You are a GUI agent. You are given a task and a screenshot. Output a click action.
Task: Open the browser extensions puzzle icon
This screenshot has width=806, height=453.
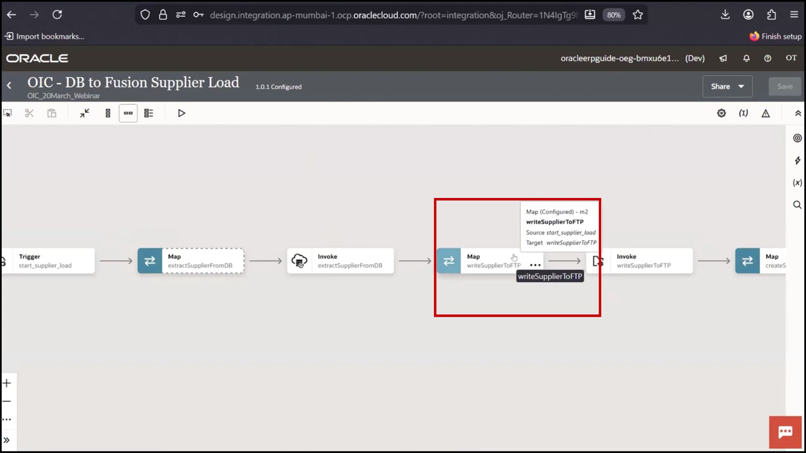pyautogui.click(x=772, y=15)
